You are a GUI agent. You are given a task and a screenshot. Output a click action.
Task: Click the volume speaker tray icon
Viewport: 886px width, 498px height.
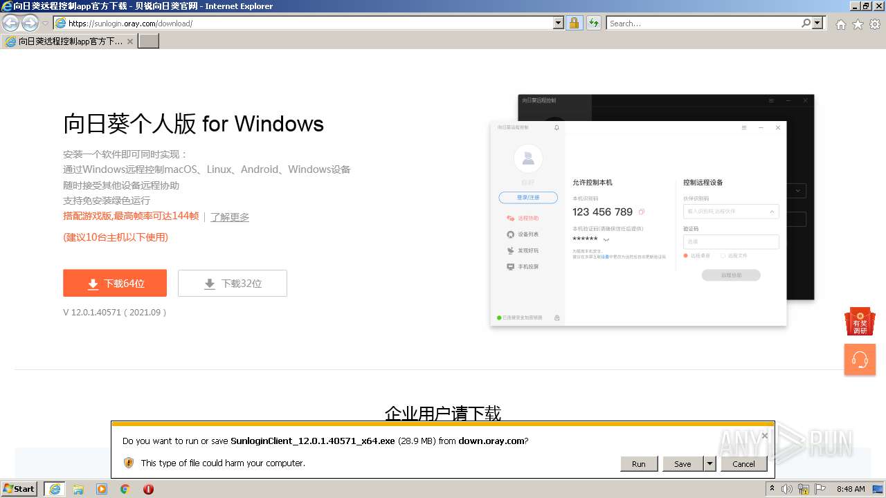[787, 489]
